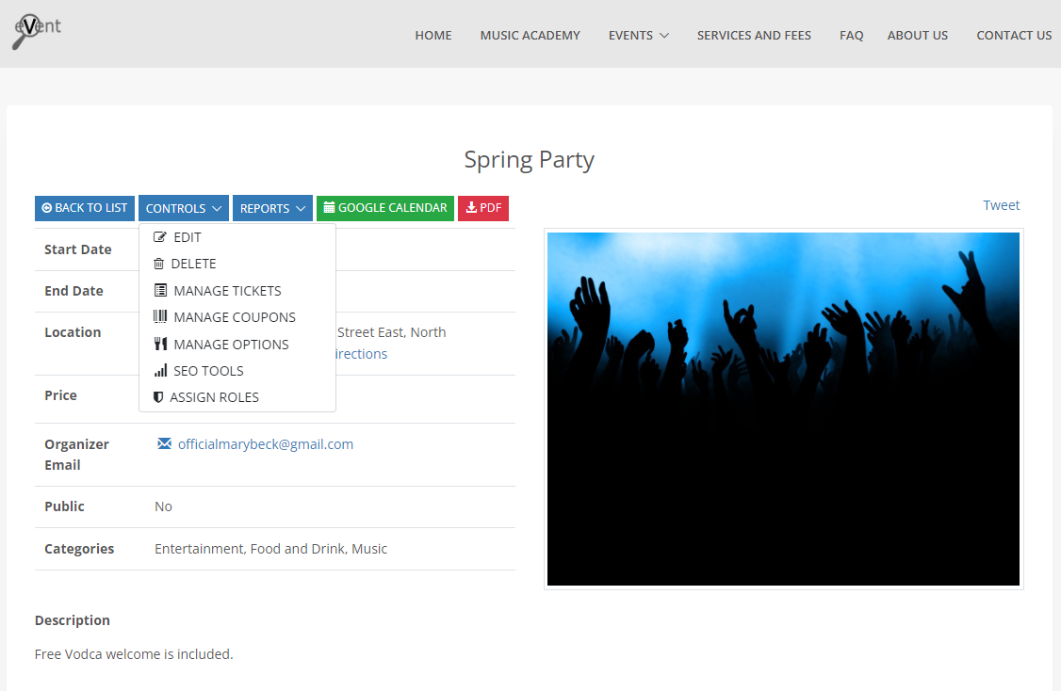
Task: Open the FAQ page
Action: pos(851,35)
